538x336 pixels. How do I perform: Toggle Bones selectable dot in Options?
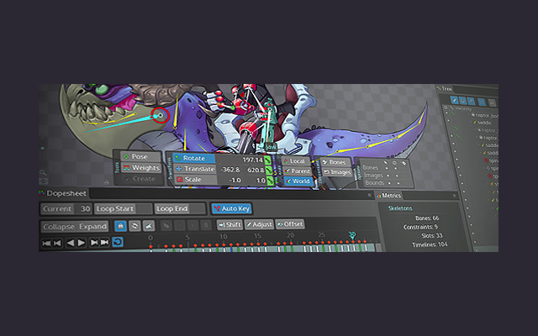click(x=387, y=168)
